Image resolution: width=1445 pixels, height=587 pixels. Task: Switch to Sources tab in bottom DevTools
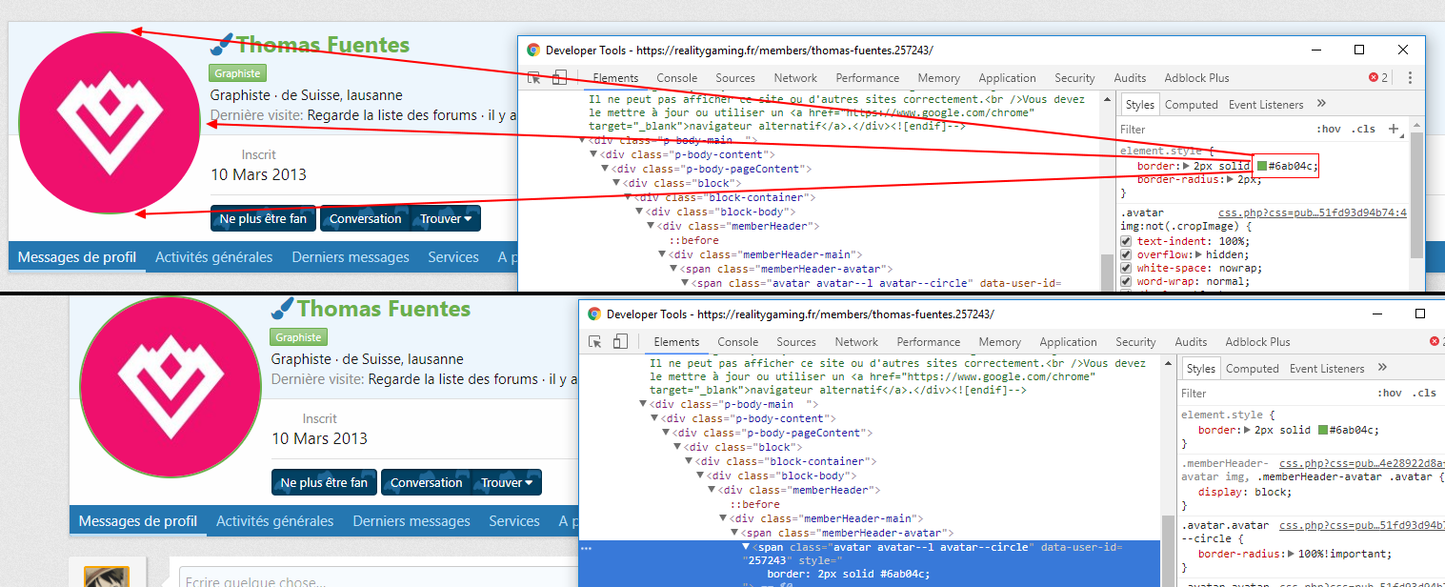[796, 342]
